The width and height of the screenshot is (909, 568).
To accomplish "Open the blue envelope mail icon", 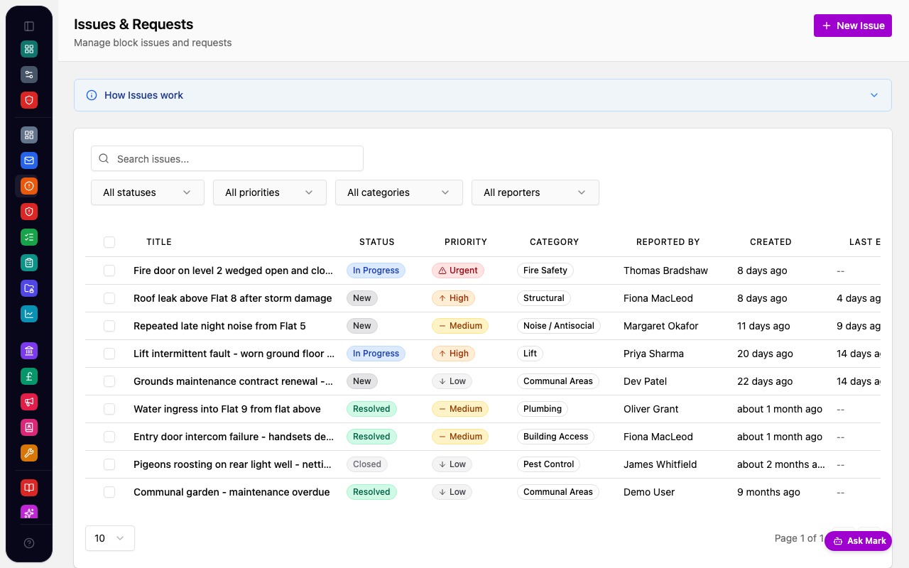I will click(x=29, y=160).
